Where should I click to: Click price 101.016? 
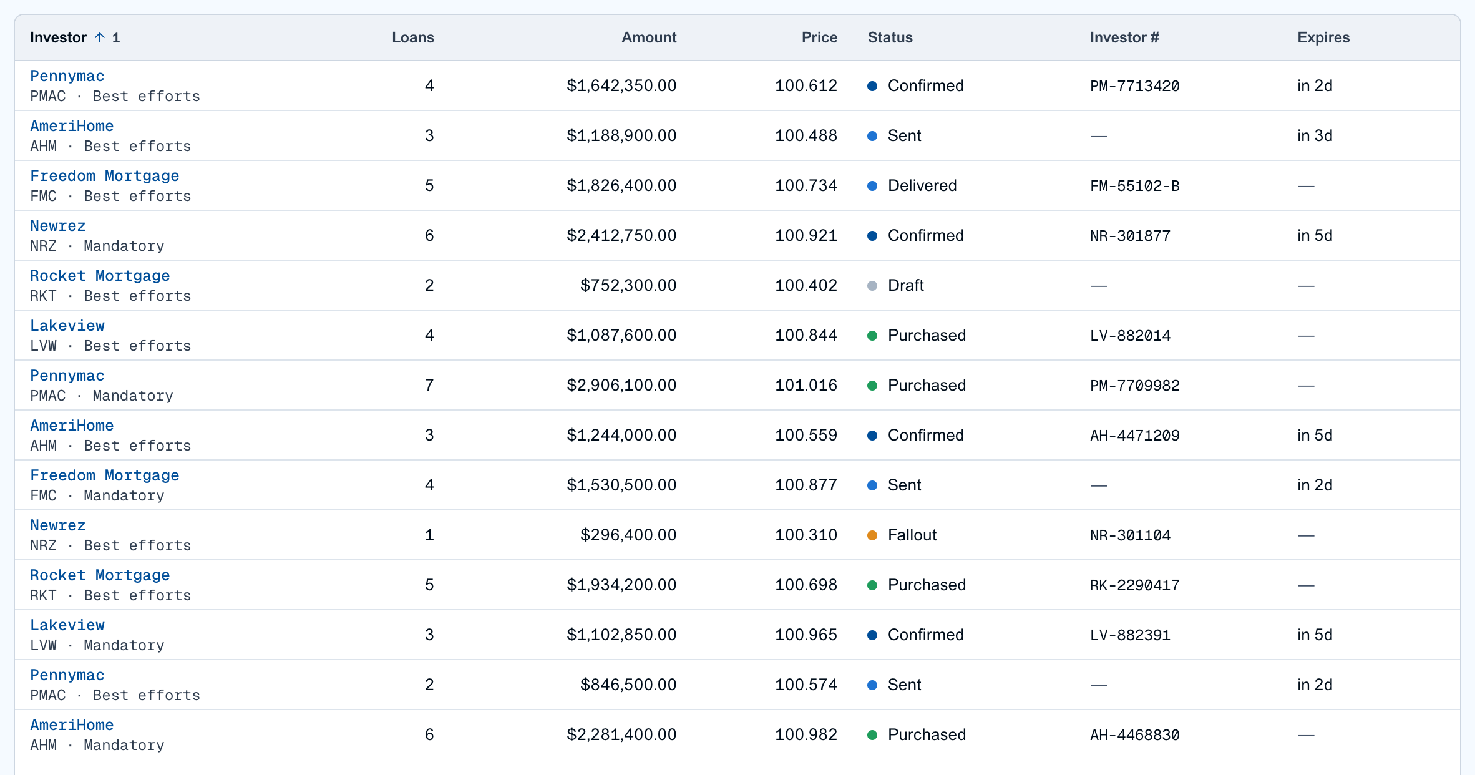[806, 385]
